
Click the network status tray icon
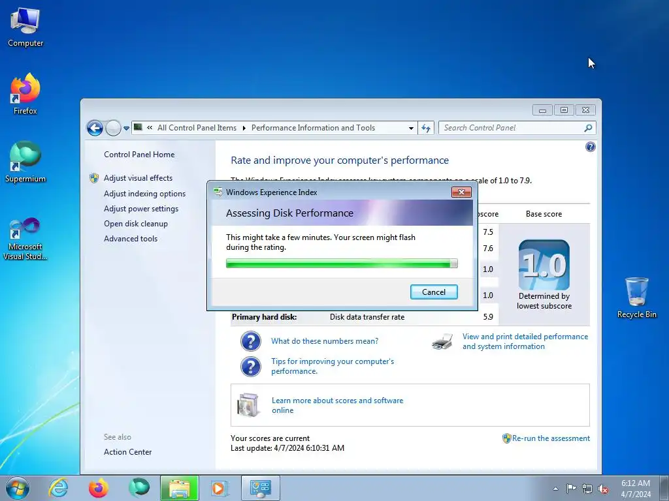click(x=587, y=489)
